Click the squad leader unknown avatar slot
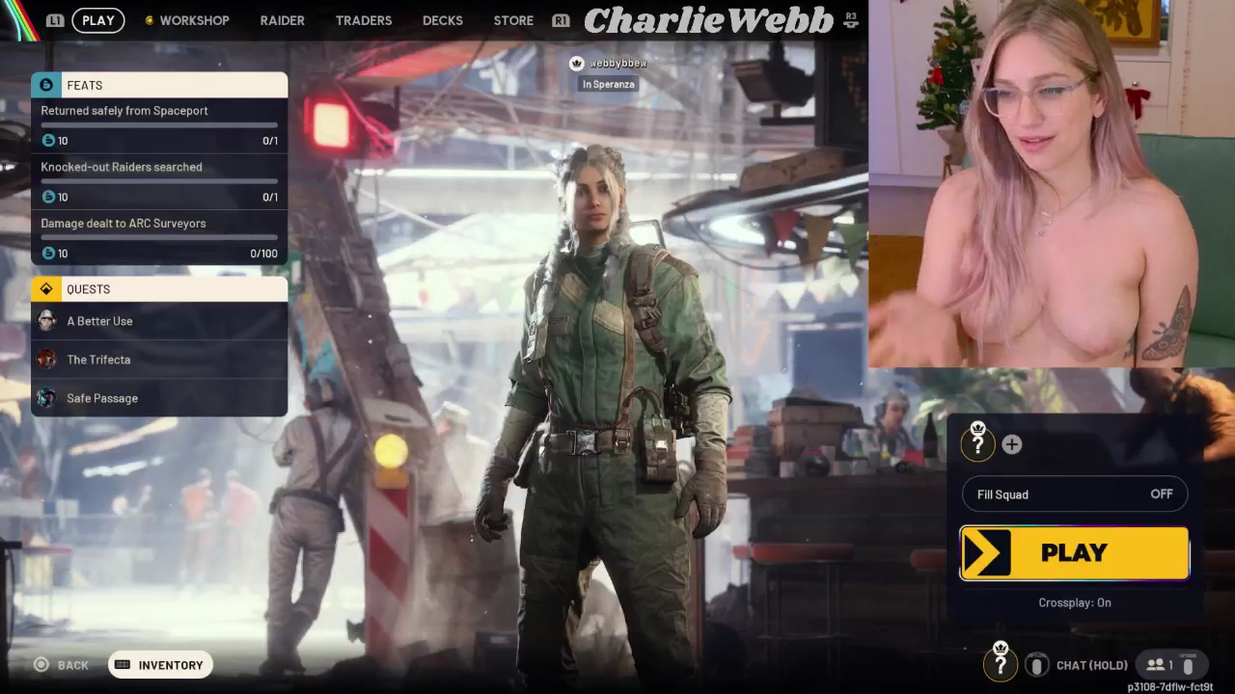1235x694 pixels. pyautogui.click(x=978, y=443)
